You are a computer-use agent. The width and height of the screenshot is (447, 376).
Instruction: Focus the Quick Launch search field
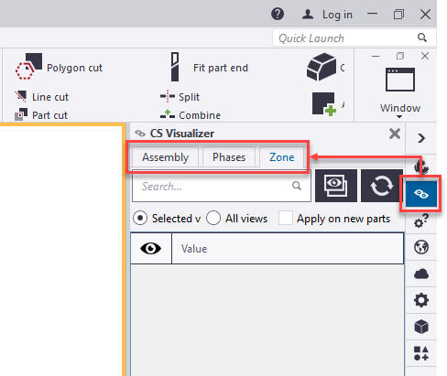coord(354,38)
